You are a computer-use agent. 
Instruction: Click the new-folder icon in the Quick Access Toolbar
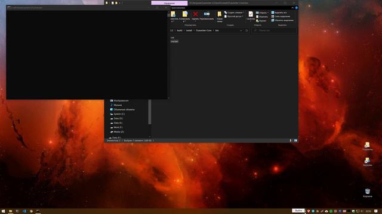point(116,3)
